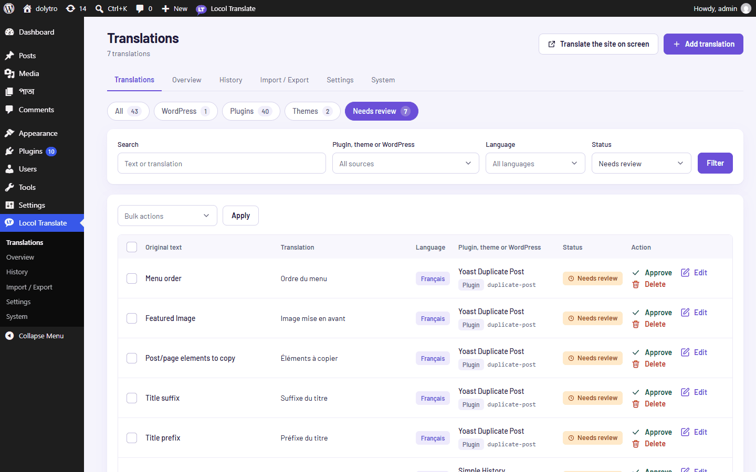Check the Featured Image row checkbox
The height and width of the screenshot is (472, 756).
(132, 318)
